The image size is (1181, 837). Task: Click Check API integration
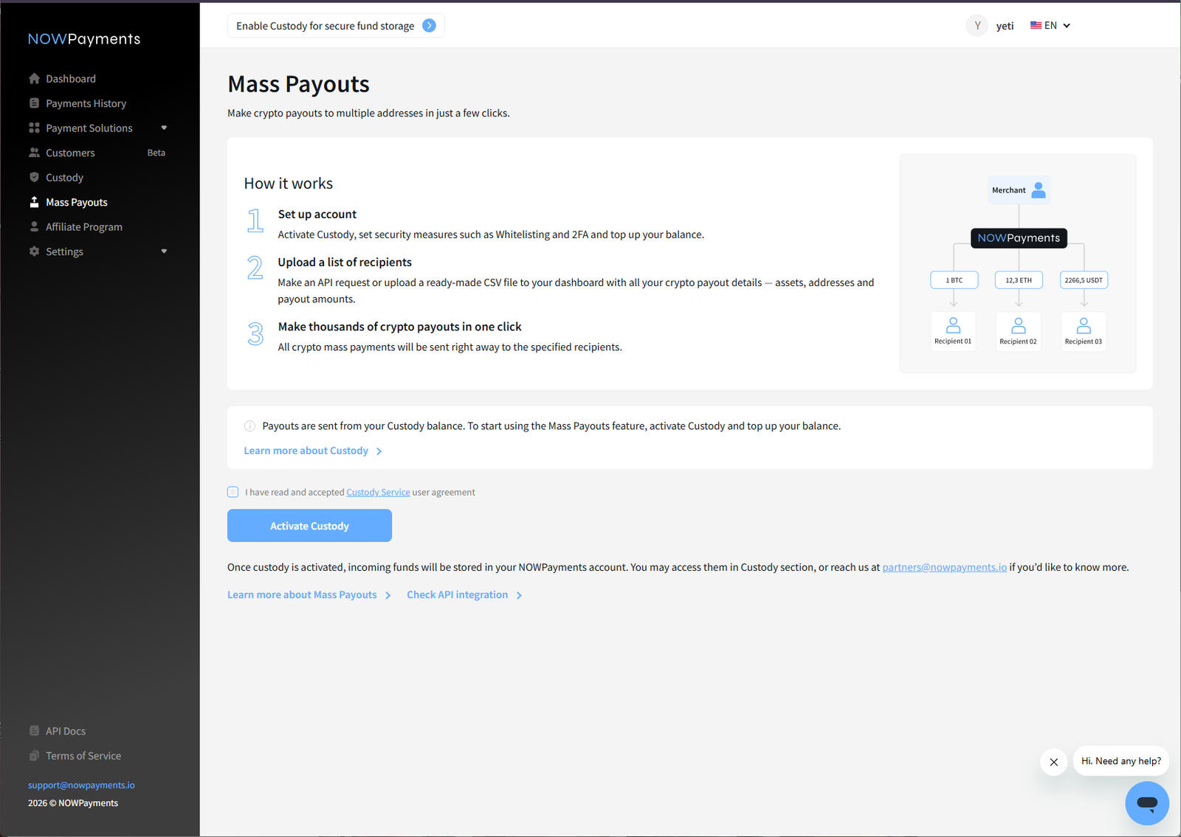(x=458, y=594)
